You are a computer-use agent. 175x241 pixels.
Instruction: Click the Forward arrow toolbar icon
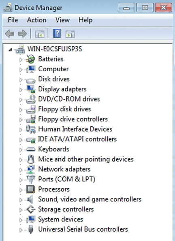tap(22, 34)
